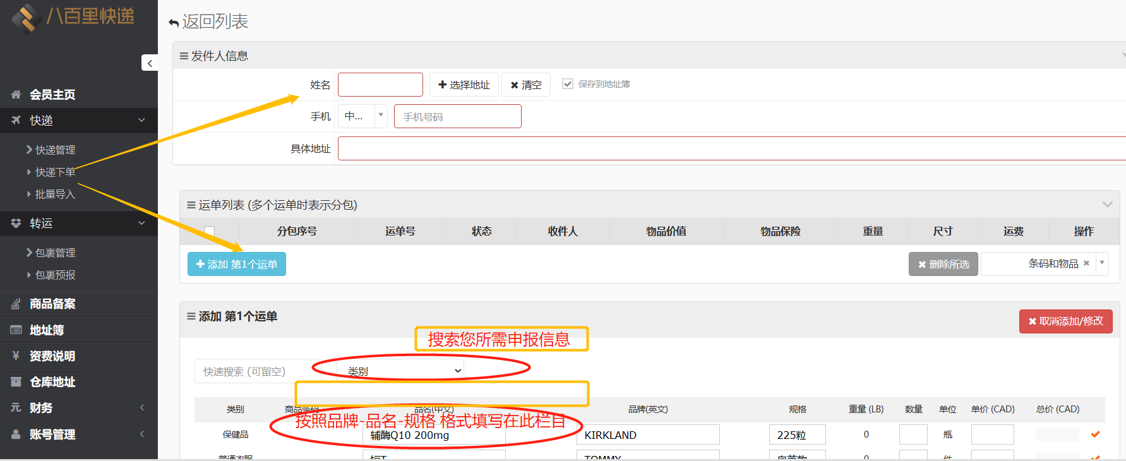This screenshot has height=461, width=1126.
Task: Click the 单价 field in the 保健品 row
Action: tap(993, 434)
